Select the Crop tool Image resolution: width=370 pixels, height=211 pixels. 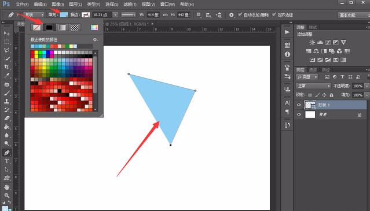coord(6,67)
